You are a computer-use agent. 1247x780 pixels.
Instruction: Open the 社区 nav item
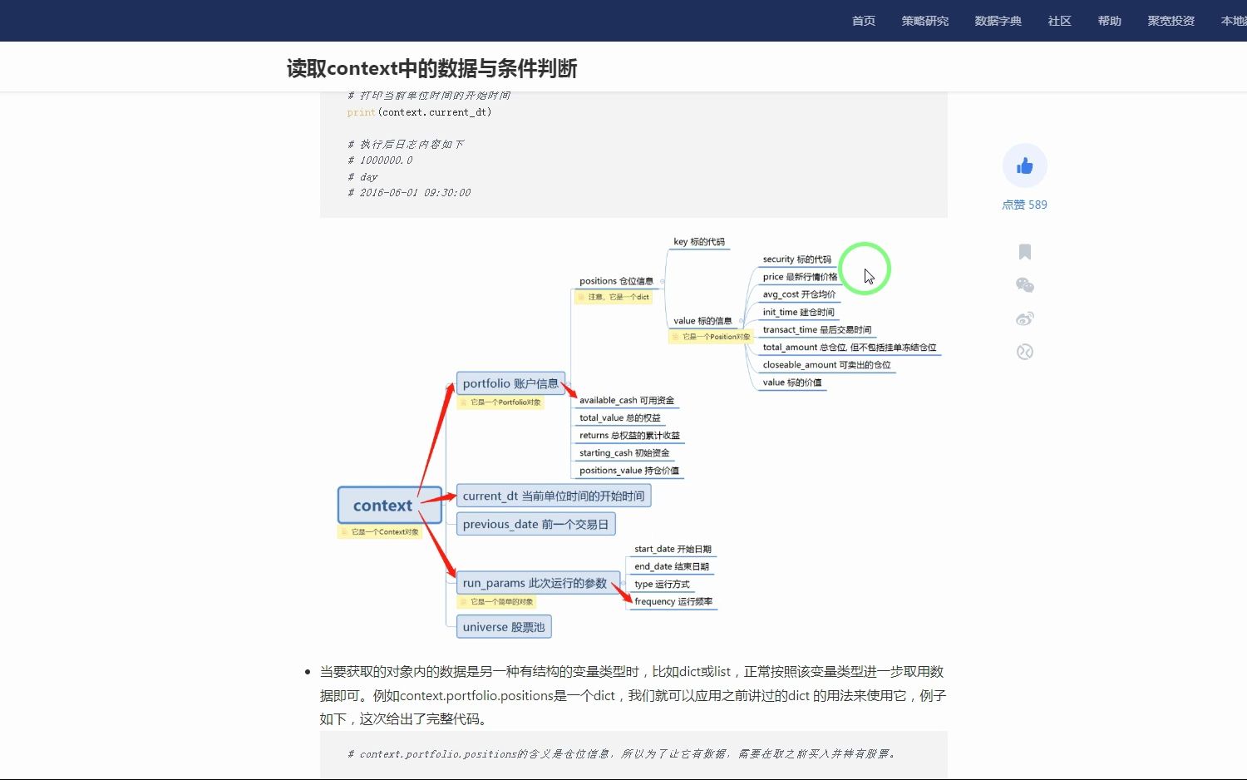[1060, 21]
